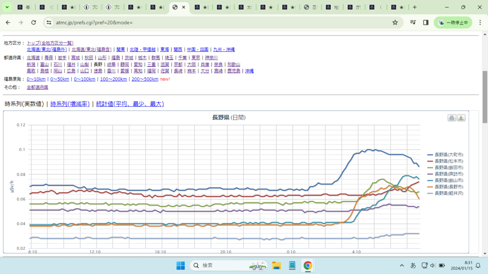Screen dimensions: 488x274
Task: Click the 一時停止中 profile button
Action: [453, 23]
